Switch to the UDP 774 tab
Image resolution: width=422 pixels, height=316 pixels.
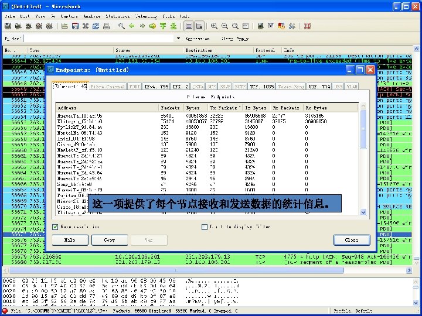click(x=319, y=87)
